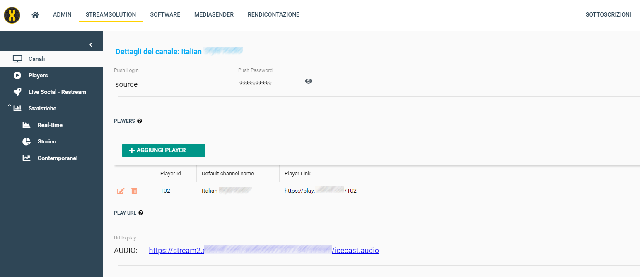Open the Players sidebar item
The height and width of the screenshot is (277, 640).
(51, 75)
